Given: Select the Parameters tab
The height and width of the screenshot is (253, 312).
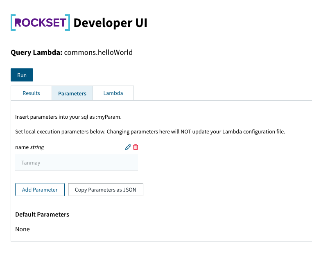Looking at the screenshot, I should click(72, 93).
